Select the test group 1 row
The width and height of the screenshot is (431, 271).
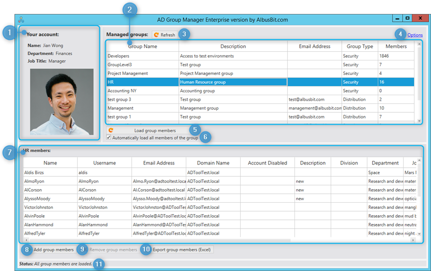pyautogui.click(x=260, y=117)
